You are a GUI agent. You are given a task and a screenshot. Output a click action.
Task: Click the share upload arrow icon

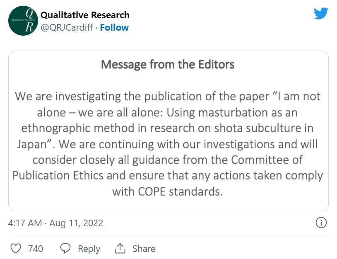point(120,248)
